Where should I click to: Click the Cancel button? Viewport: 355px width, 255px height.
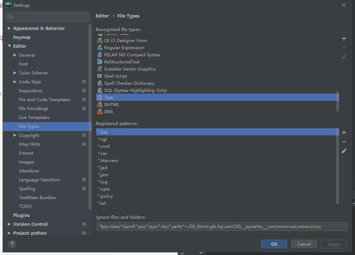pos(304,244)
